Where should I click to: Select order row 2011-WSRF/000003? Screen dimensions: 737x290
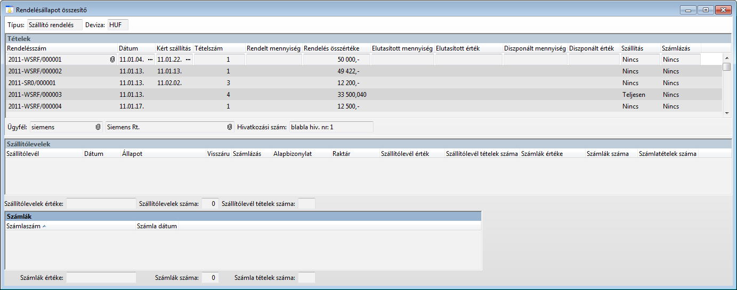coord(363,95)
